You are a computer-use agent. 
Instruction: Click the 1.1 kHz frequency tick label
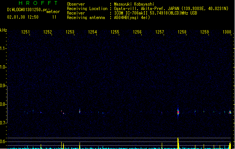[x=3, y=48]
